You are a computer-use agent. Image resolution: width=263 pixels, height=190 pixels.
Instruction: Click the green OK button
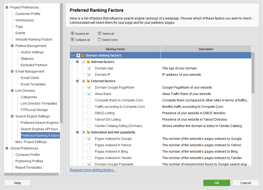(217, 183)
